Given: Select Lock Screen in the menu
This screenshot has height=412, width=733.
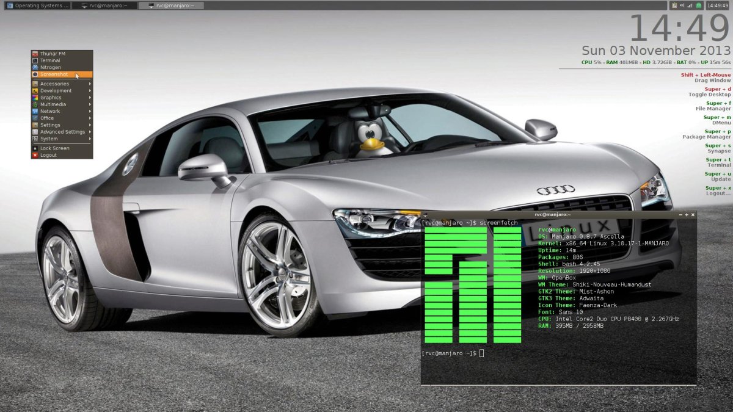Looking at the screenshot, I should point(62,148).
